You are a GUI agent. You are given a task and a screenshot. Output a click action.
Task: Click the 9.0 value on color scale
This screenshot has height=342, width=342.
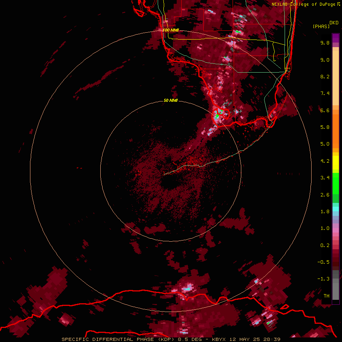[x=325, y=60]
